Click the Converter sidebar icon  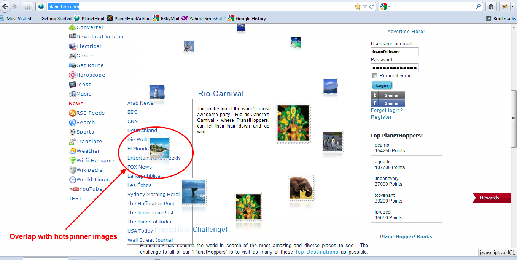pyautogui.click(x=72, y=27)
